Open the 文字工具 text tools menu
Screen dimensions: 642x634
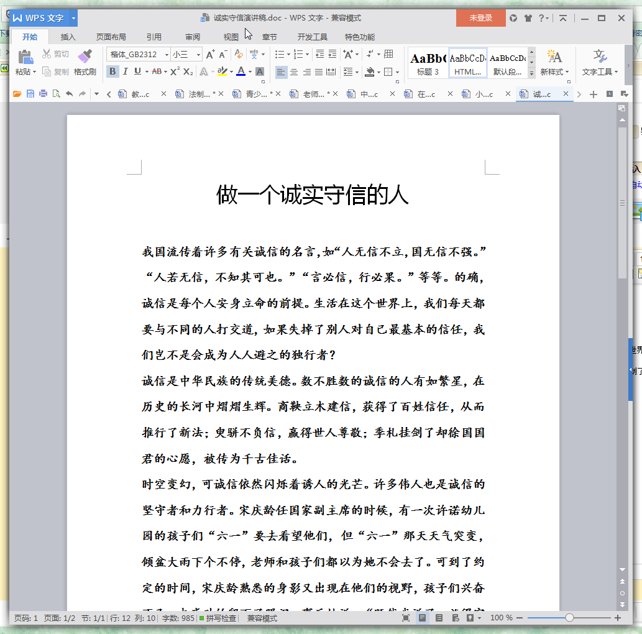tap(600, 63)
